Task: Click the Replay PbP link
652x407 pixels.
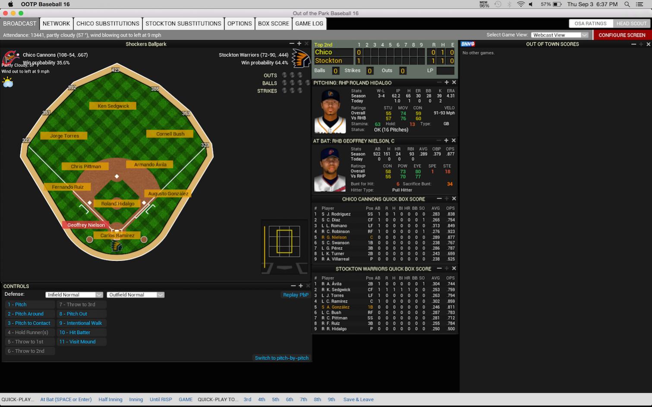Action: (296, 295)
